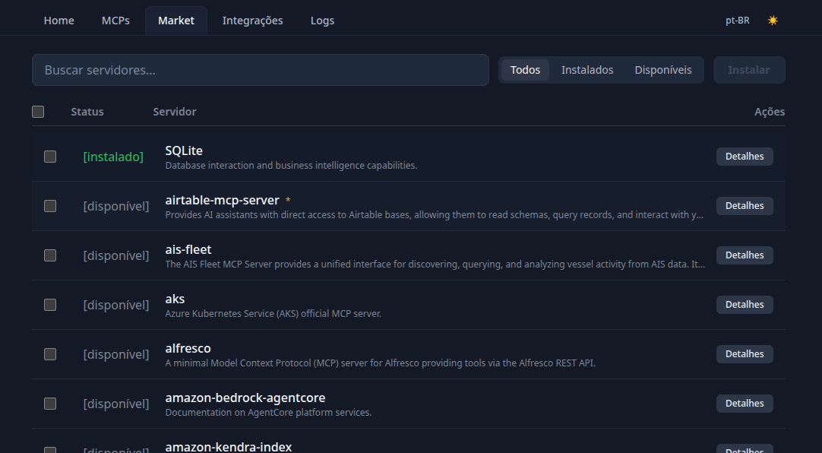Click the [instalado] status of SQLite
This screenshot has height=453, width=822.
point(113,157)
